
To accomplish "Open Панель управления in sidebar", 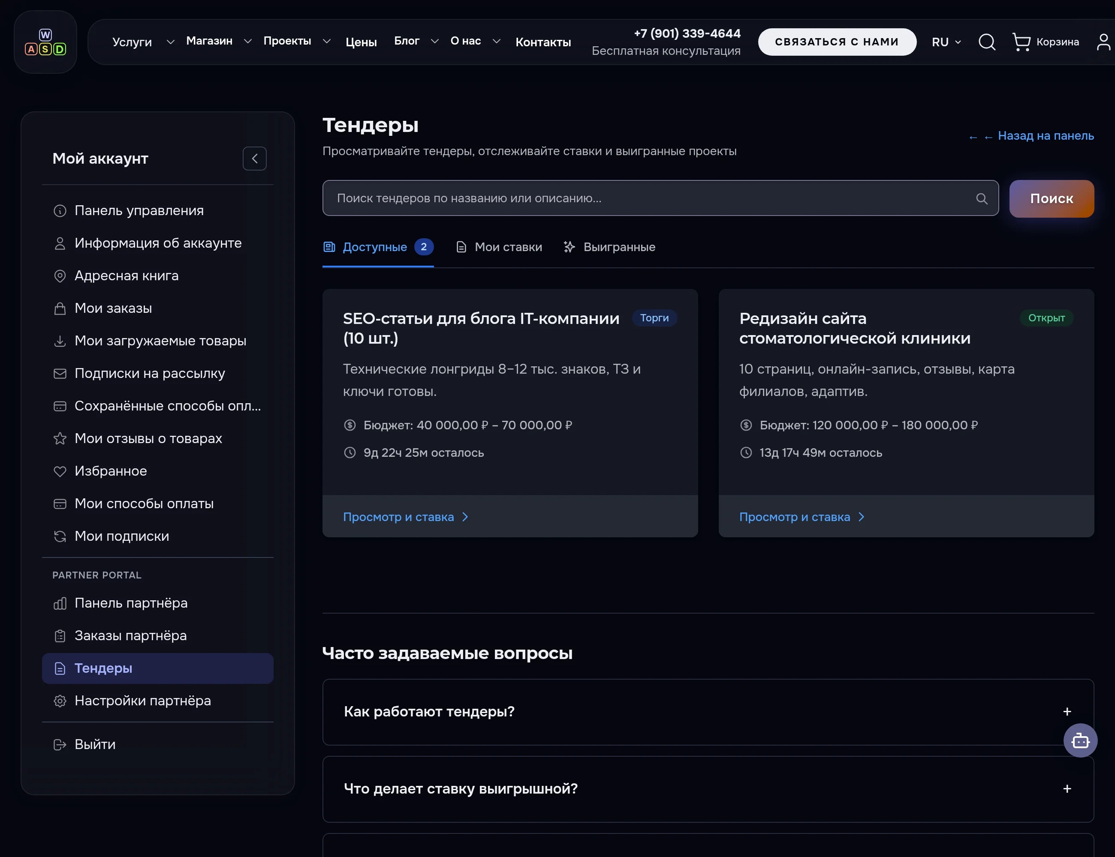I will click(158, 211).
